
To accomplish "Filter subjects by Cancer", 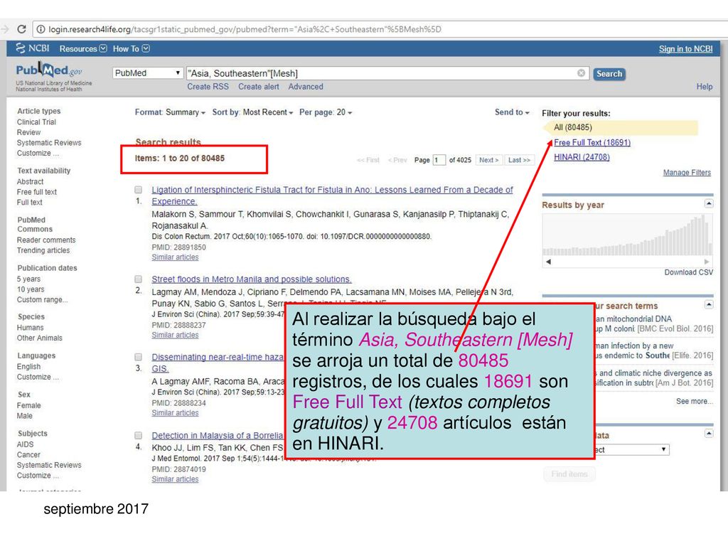I will point(28,454).
